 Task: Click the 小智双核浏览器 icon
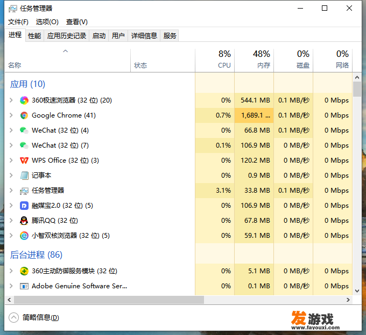[24, 236]
